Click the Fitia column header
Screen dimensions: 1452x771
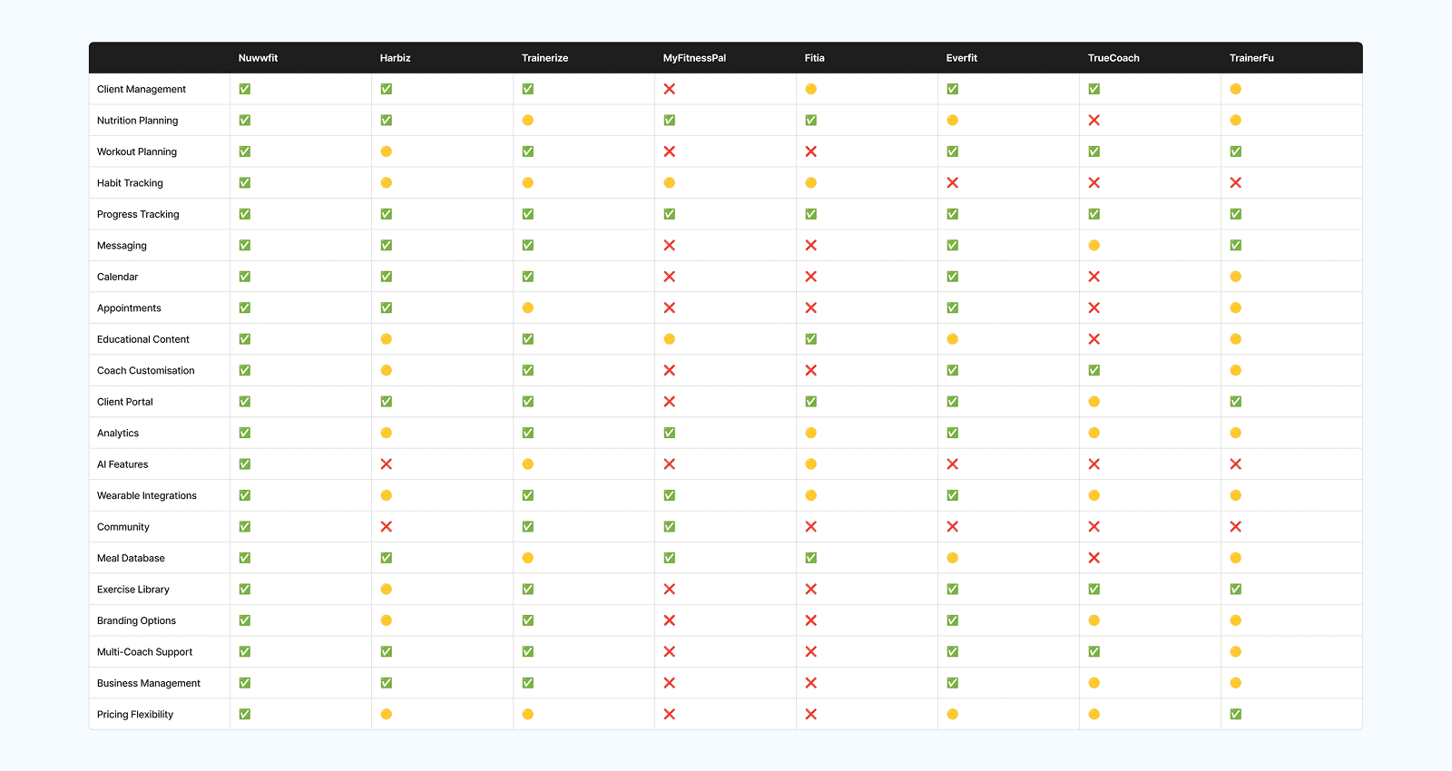tap(814, 58)
